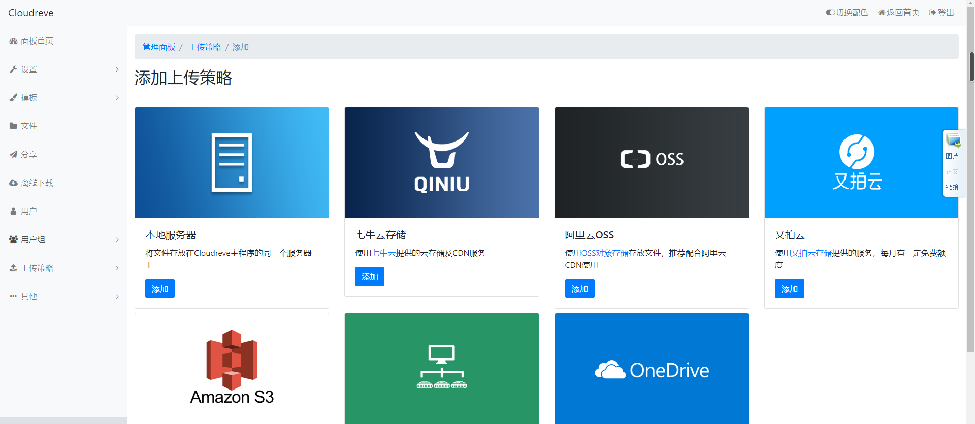This screenshot has width=975, height=424.
Task: Click the Amazon S3 logo card image
Action: [x=232, y=369]
